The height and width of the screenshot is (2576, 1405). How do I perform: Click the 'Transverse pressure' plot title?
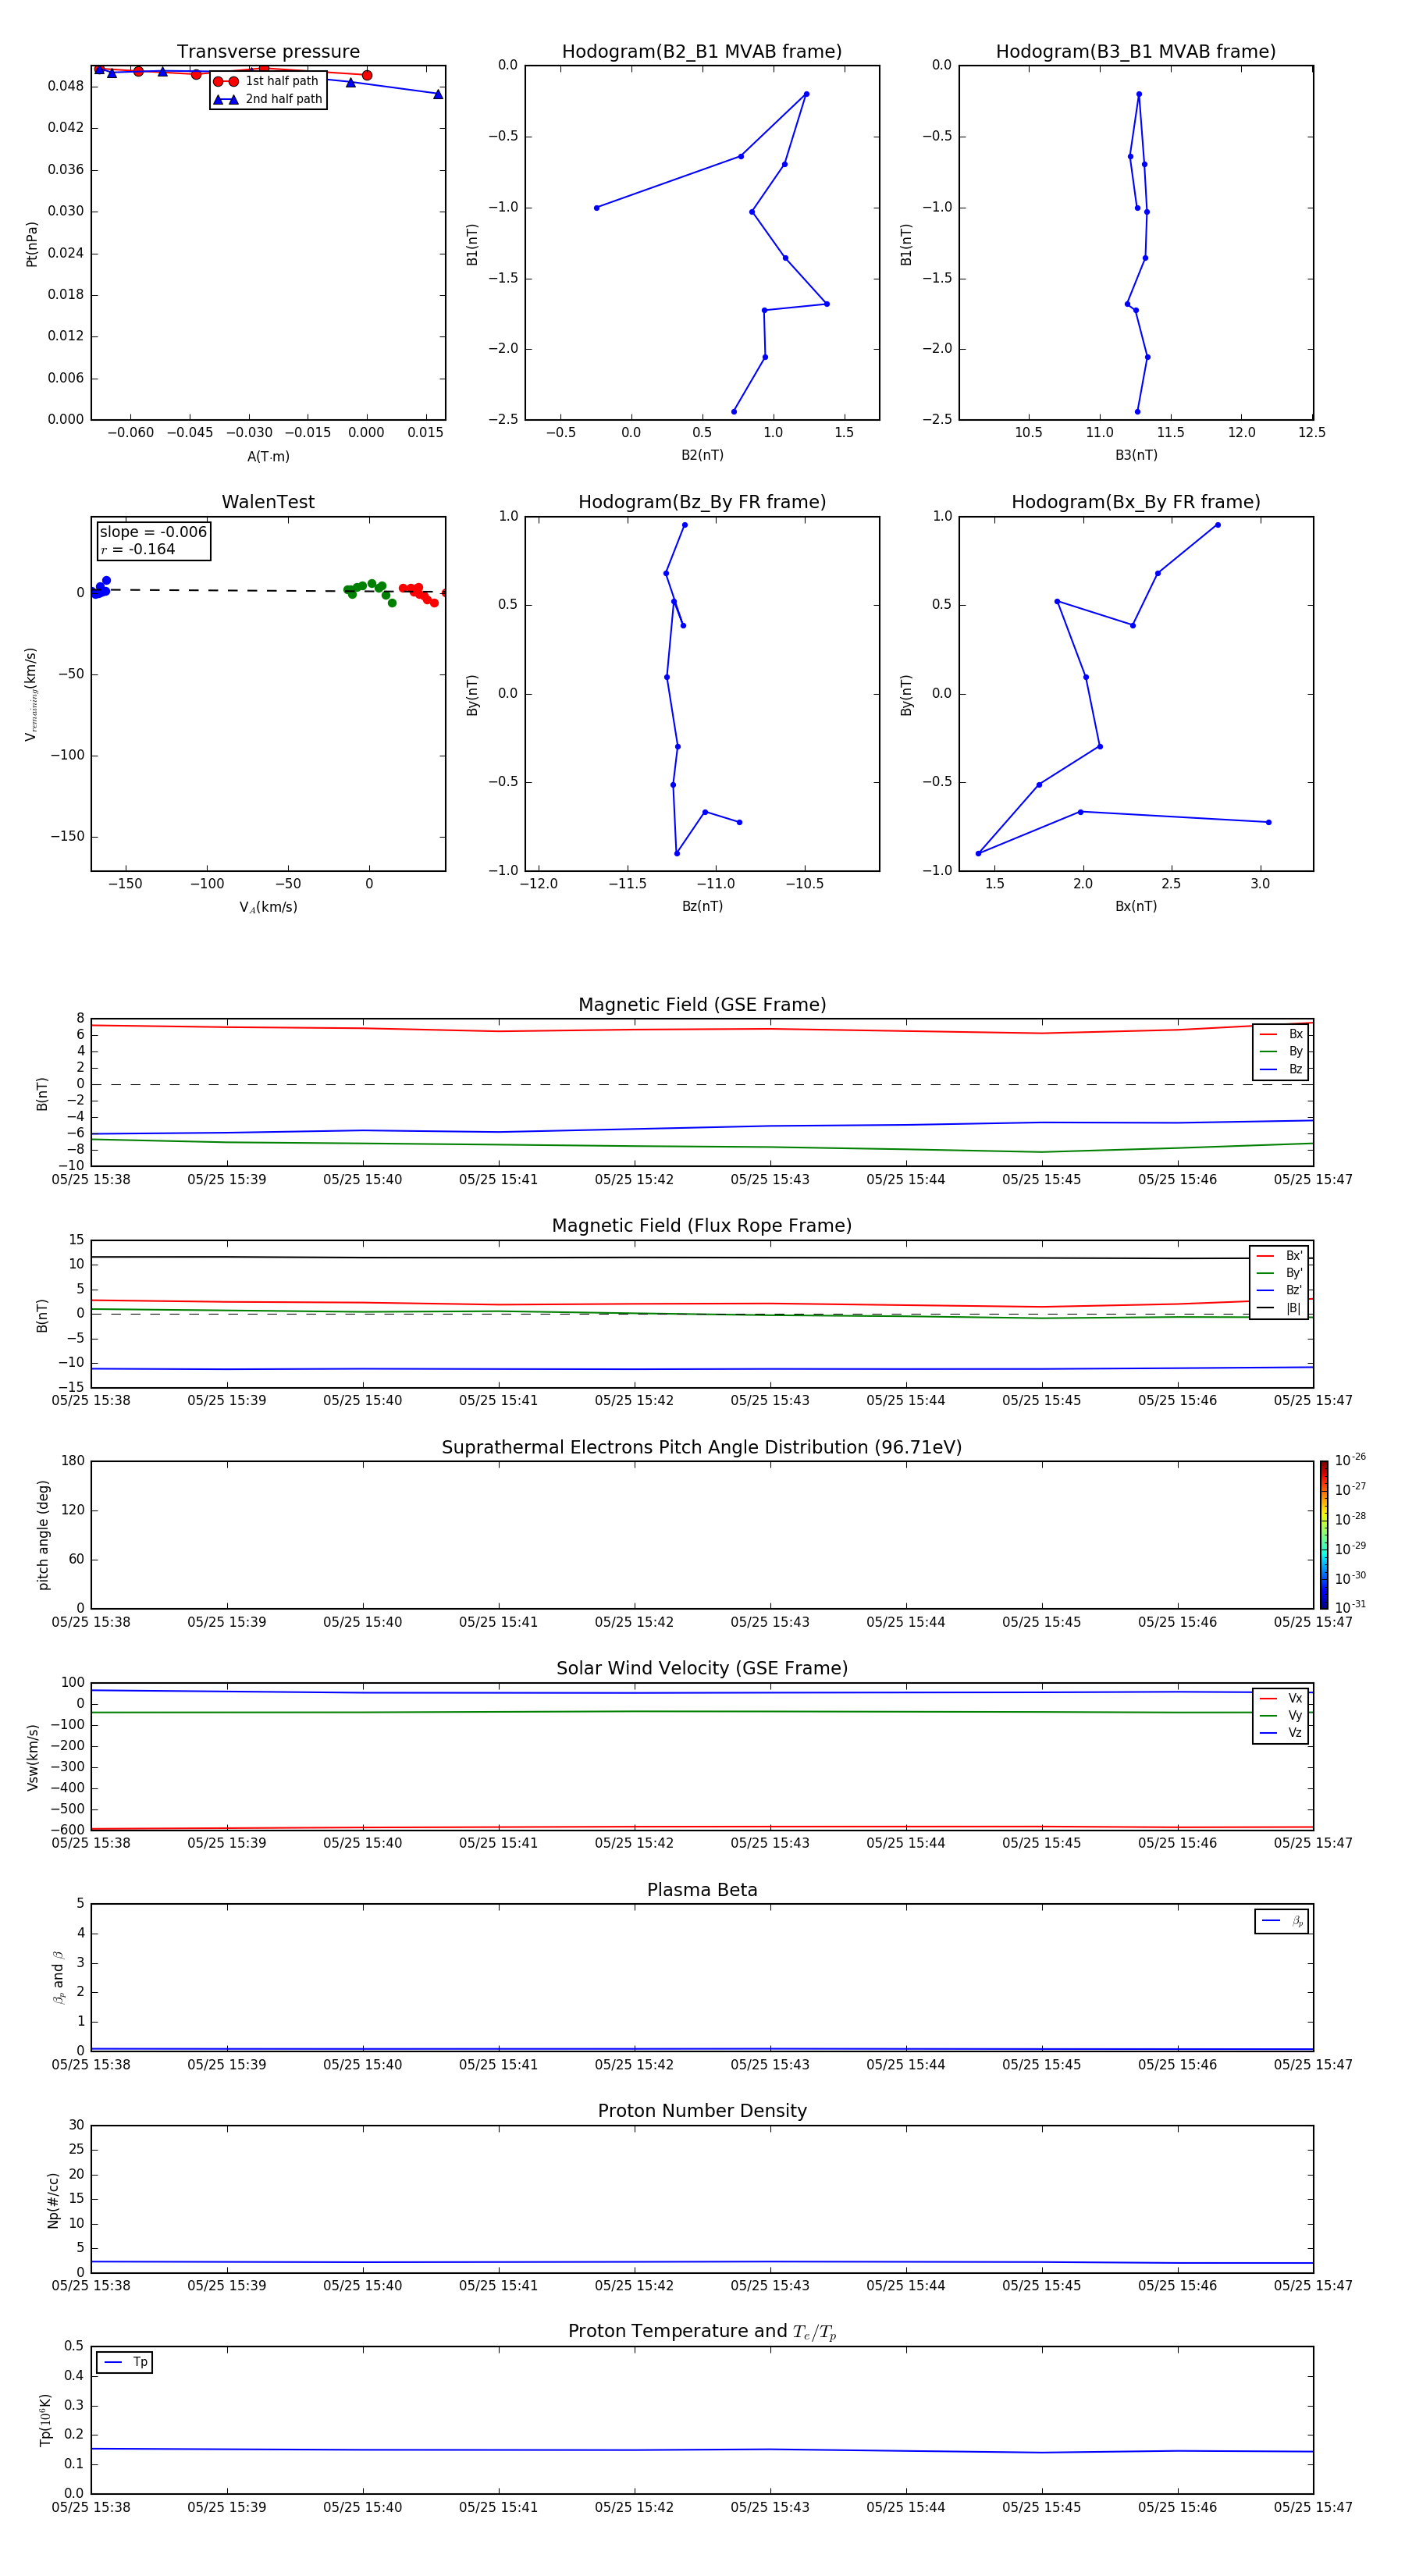pos(268,52)
